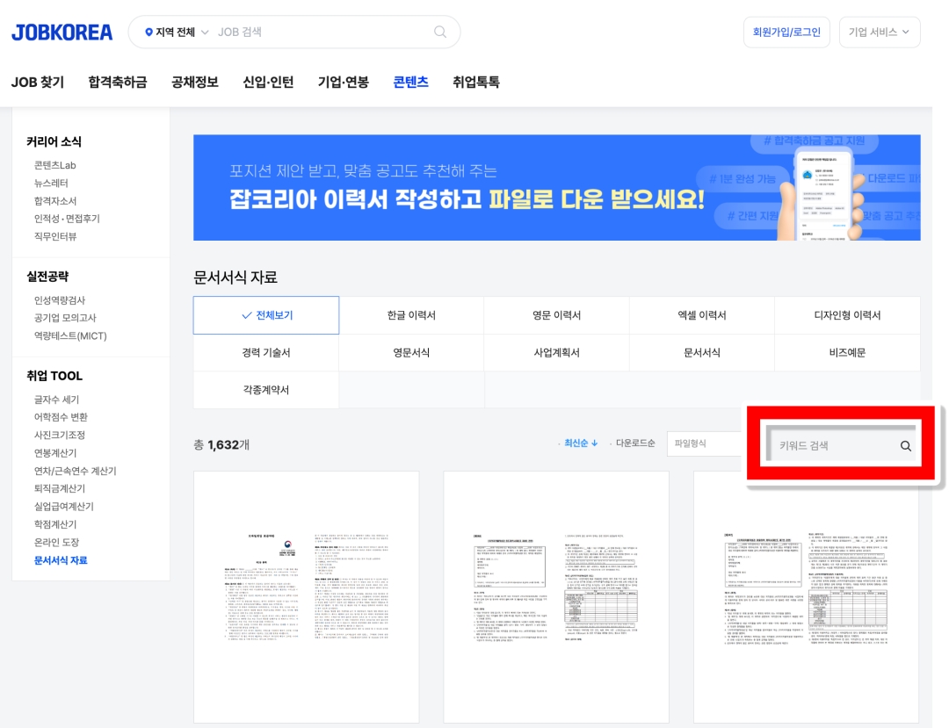Open the first document thumbnail with emblem
This screenshot has width=949, height=728.
point(307,597)
